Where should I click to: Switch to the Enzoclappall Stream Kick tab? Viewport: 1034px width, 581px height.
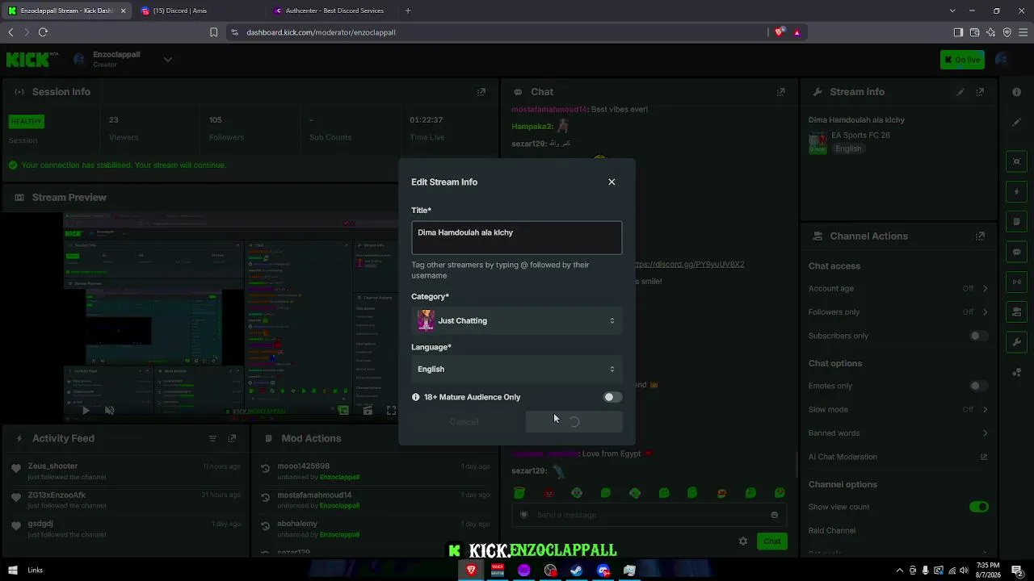tap(66, 10)
